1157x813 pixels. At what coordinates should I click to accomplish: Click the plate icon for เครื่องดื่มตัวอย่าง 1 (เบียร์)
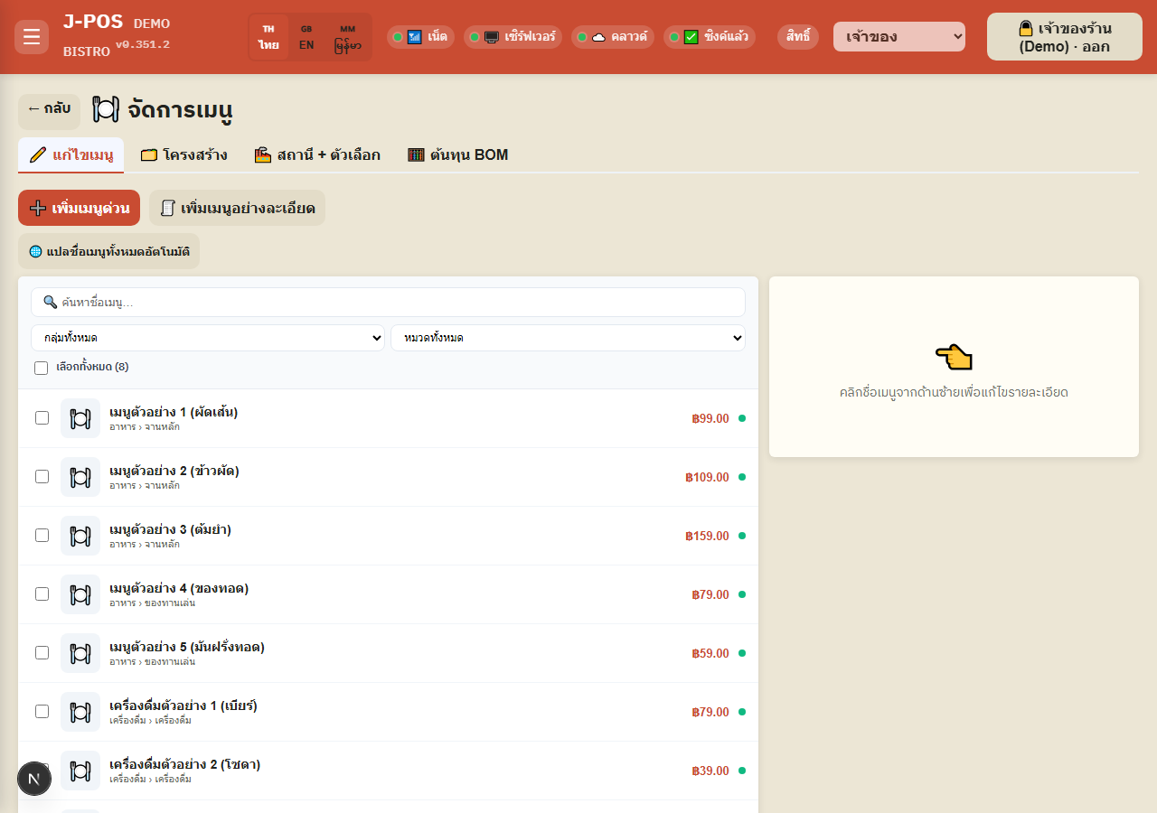(x=80, y=712)
